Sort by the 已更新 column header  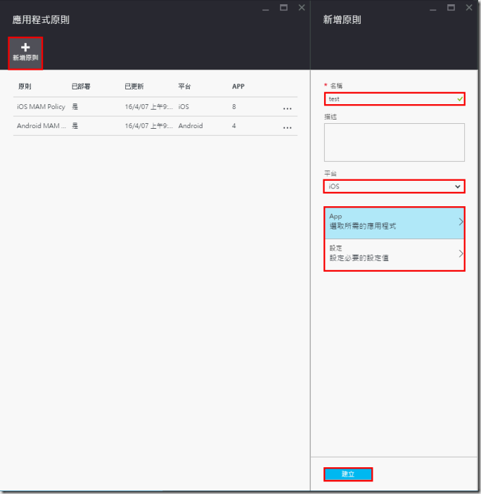point(134,87)
